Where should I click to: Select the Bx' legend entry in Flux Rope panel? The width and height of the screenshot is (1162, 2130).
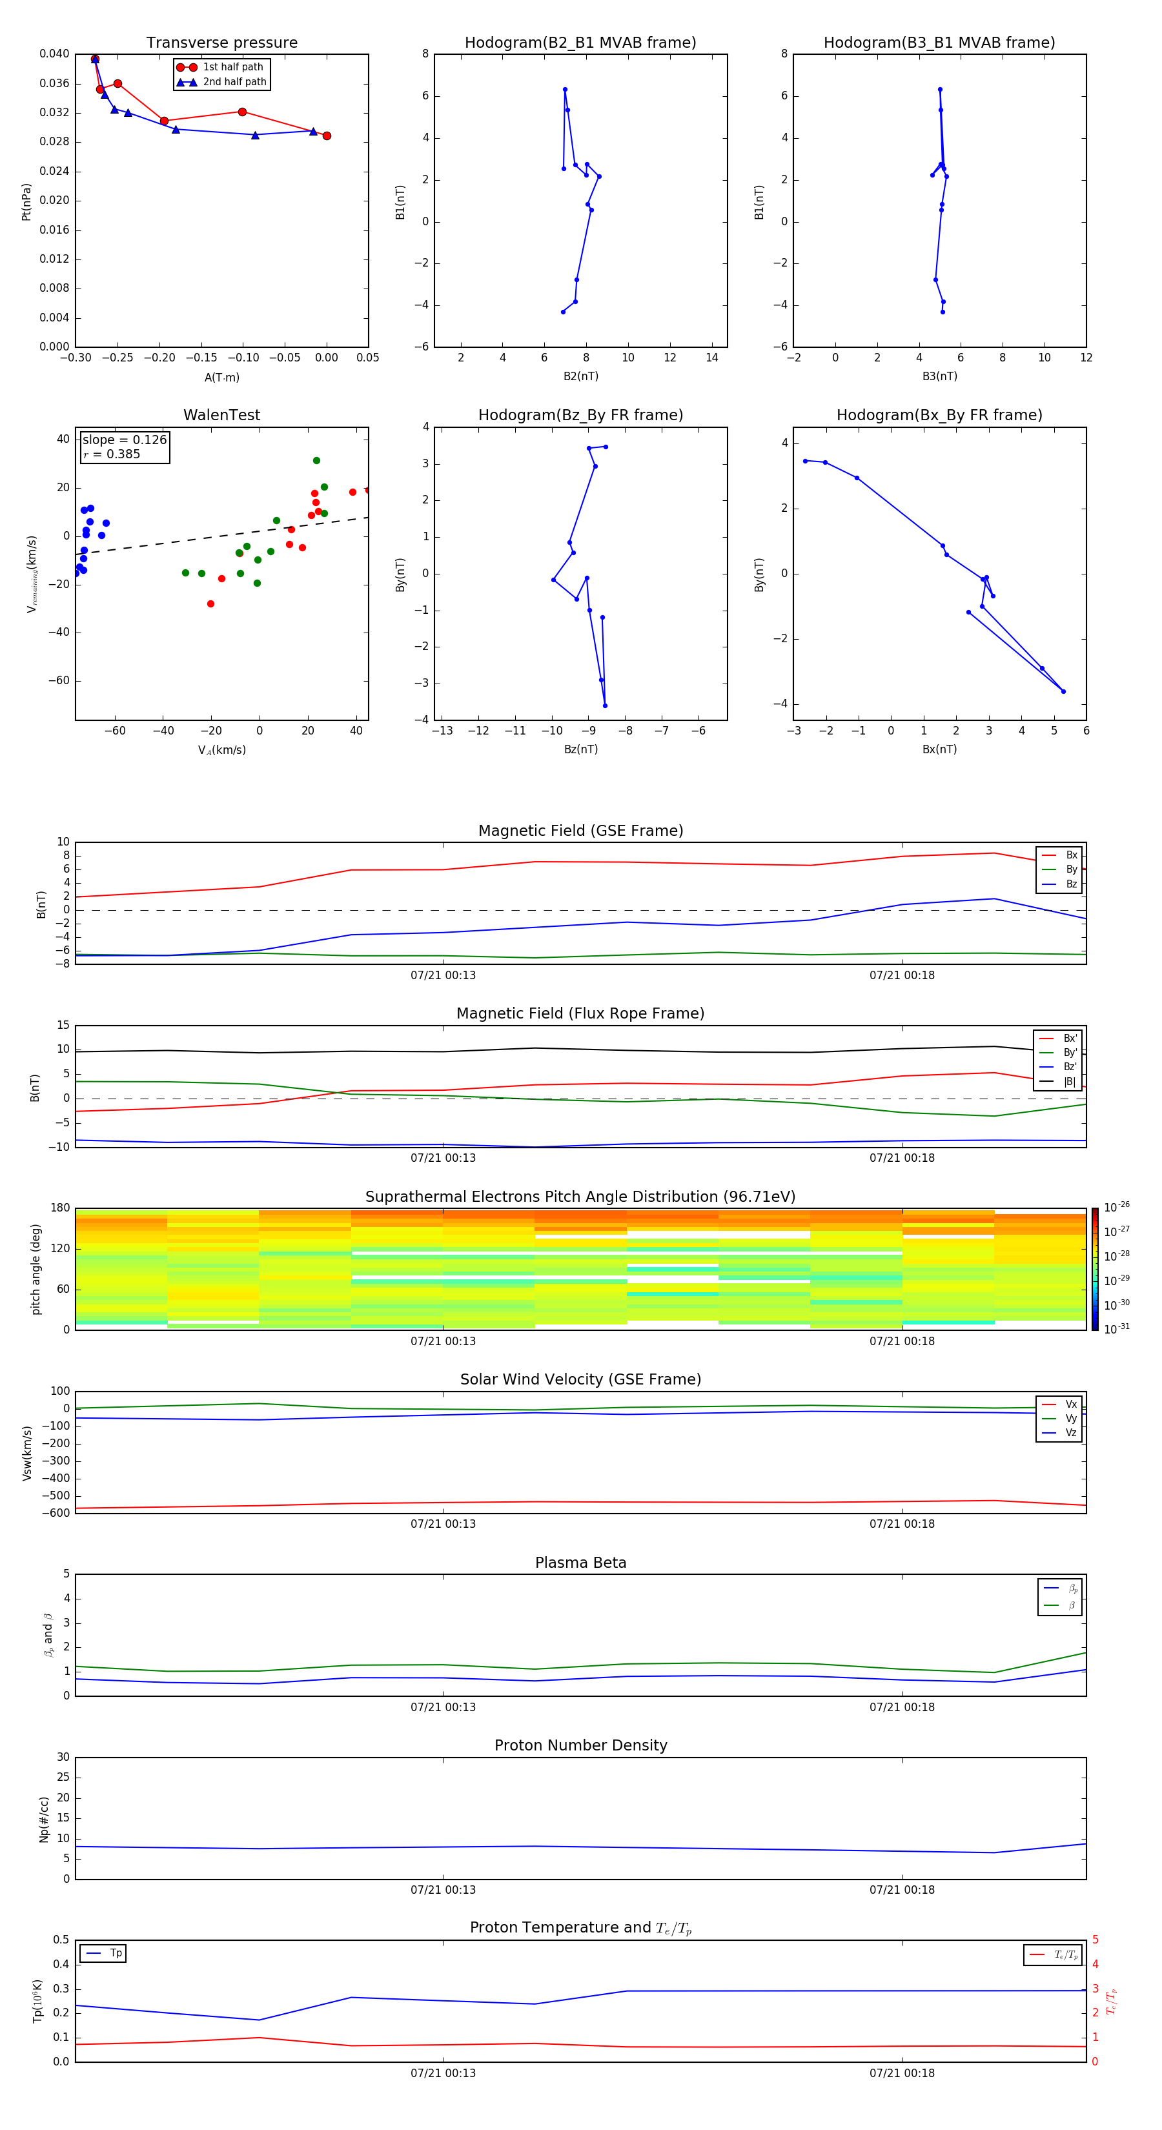pos(1058,1039)
